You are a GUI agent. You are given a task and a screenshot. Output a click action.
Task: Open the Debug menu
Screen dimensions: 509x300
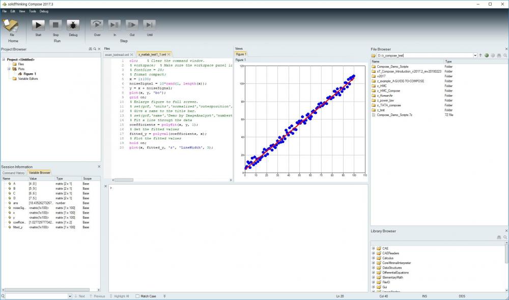tap(44, 11)
